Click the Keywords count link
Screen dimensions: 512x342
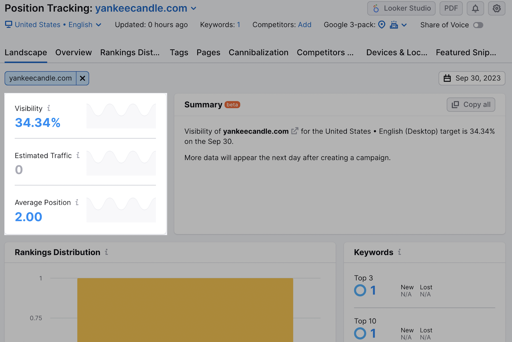coord(238,25)
